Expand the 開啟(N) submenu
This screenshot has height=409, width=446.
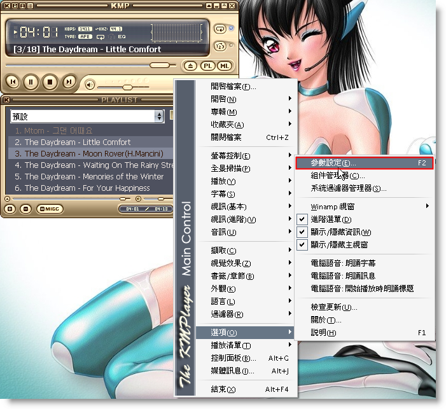(245, 99)
